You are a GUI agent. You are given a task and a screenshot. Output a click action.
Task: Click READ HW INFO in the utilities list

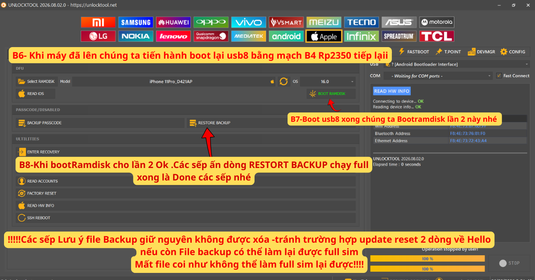tap(185, 206)
